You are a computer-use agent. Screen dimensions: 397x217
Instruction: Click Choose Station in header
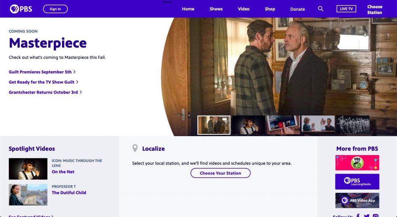click(x=375, y=10)
